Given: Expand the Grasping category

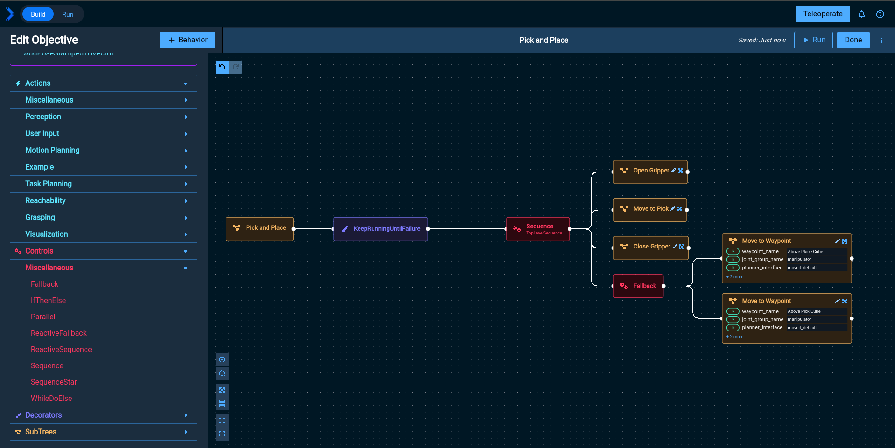Looking at the screenshot, I should pyautogui.click(x=103, y=218).
